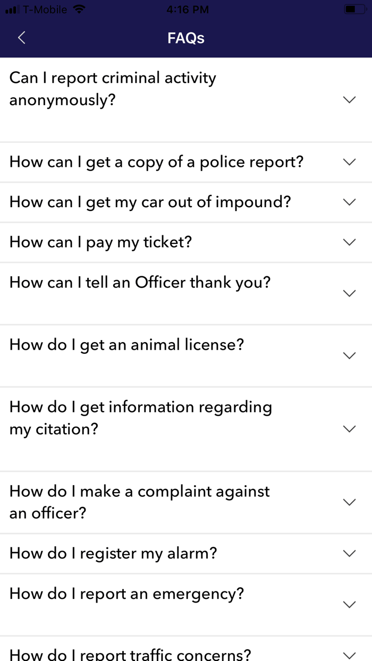Open the How do I register my alarm entry
The height and width of the screenshot is (661, 372).
113,553
